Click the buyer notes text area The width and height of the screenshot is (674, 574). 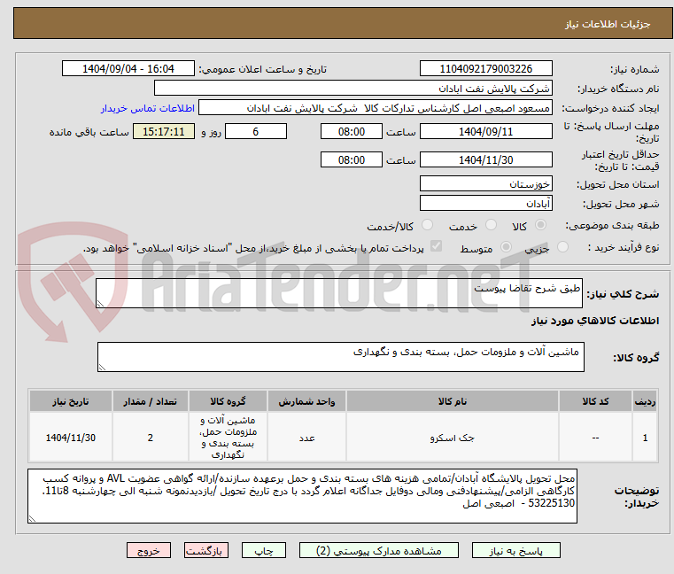pyautogui.click(x=302, y=496)
